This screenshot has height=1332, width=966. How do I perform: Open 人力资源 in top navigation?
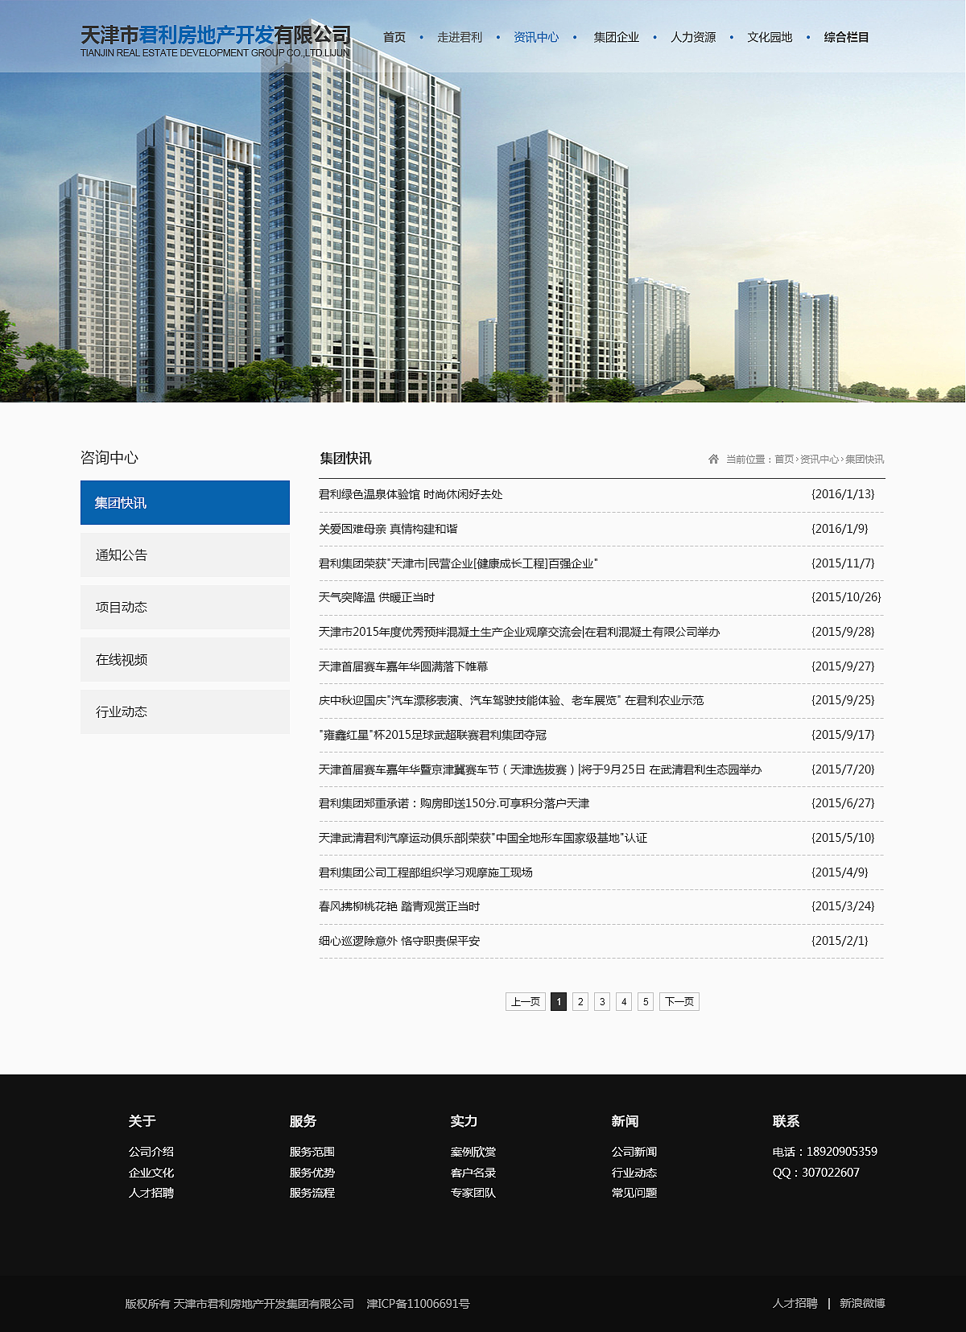[x=693, y=37]
